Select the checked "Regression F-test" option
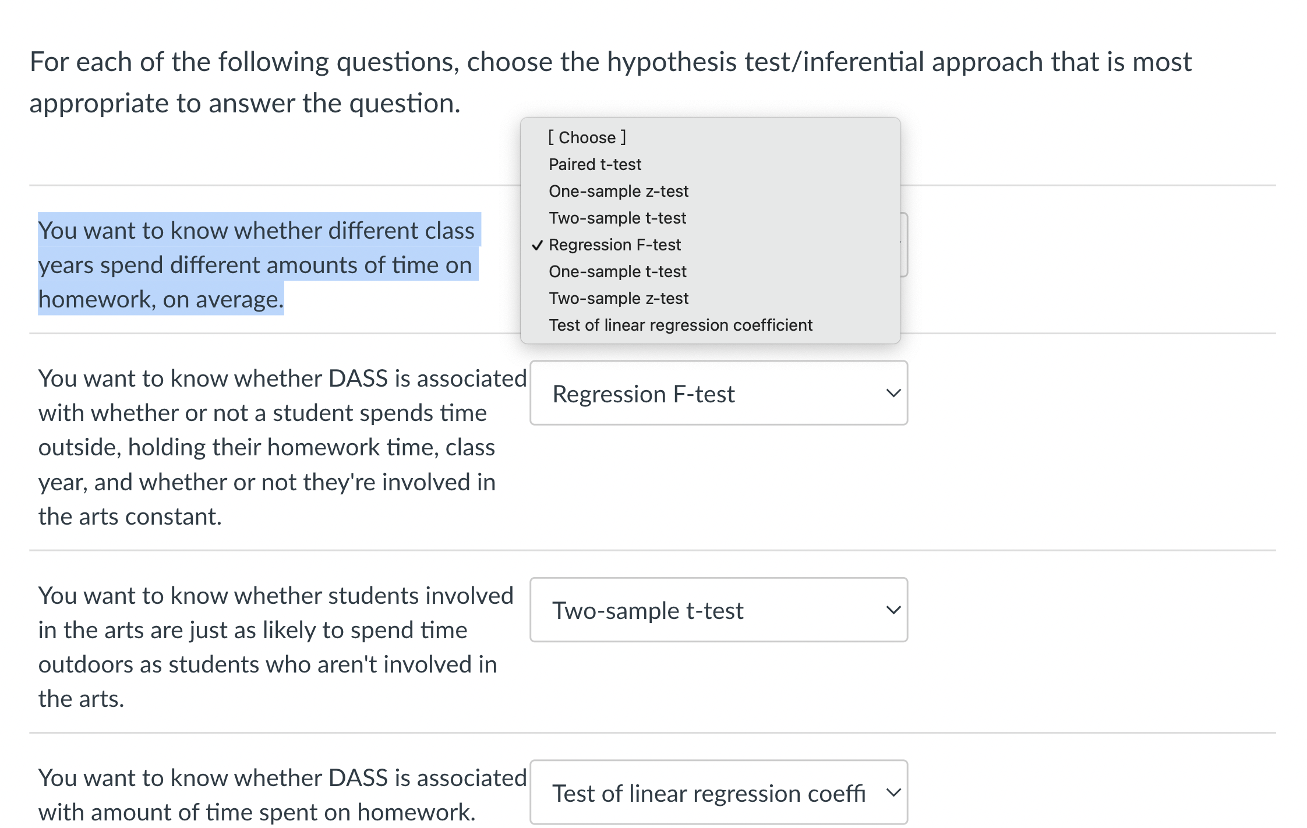The width and height of the screenshot is (1307, 828). pos(615,245)
